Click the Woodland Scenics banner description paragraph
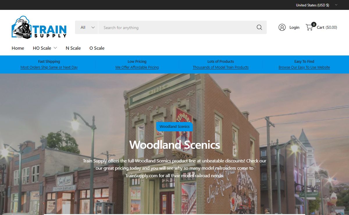The width and height of the screenshot is (349, 215). 174,168
